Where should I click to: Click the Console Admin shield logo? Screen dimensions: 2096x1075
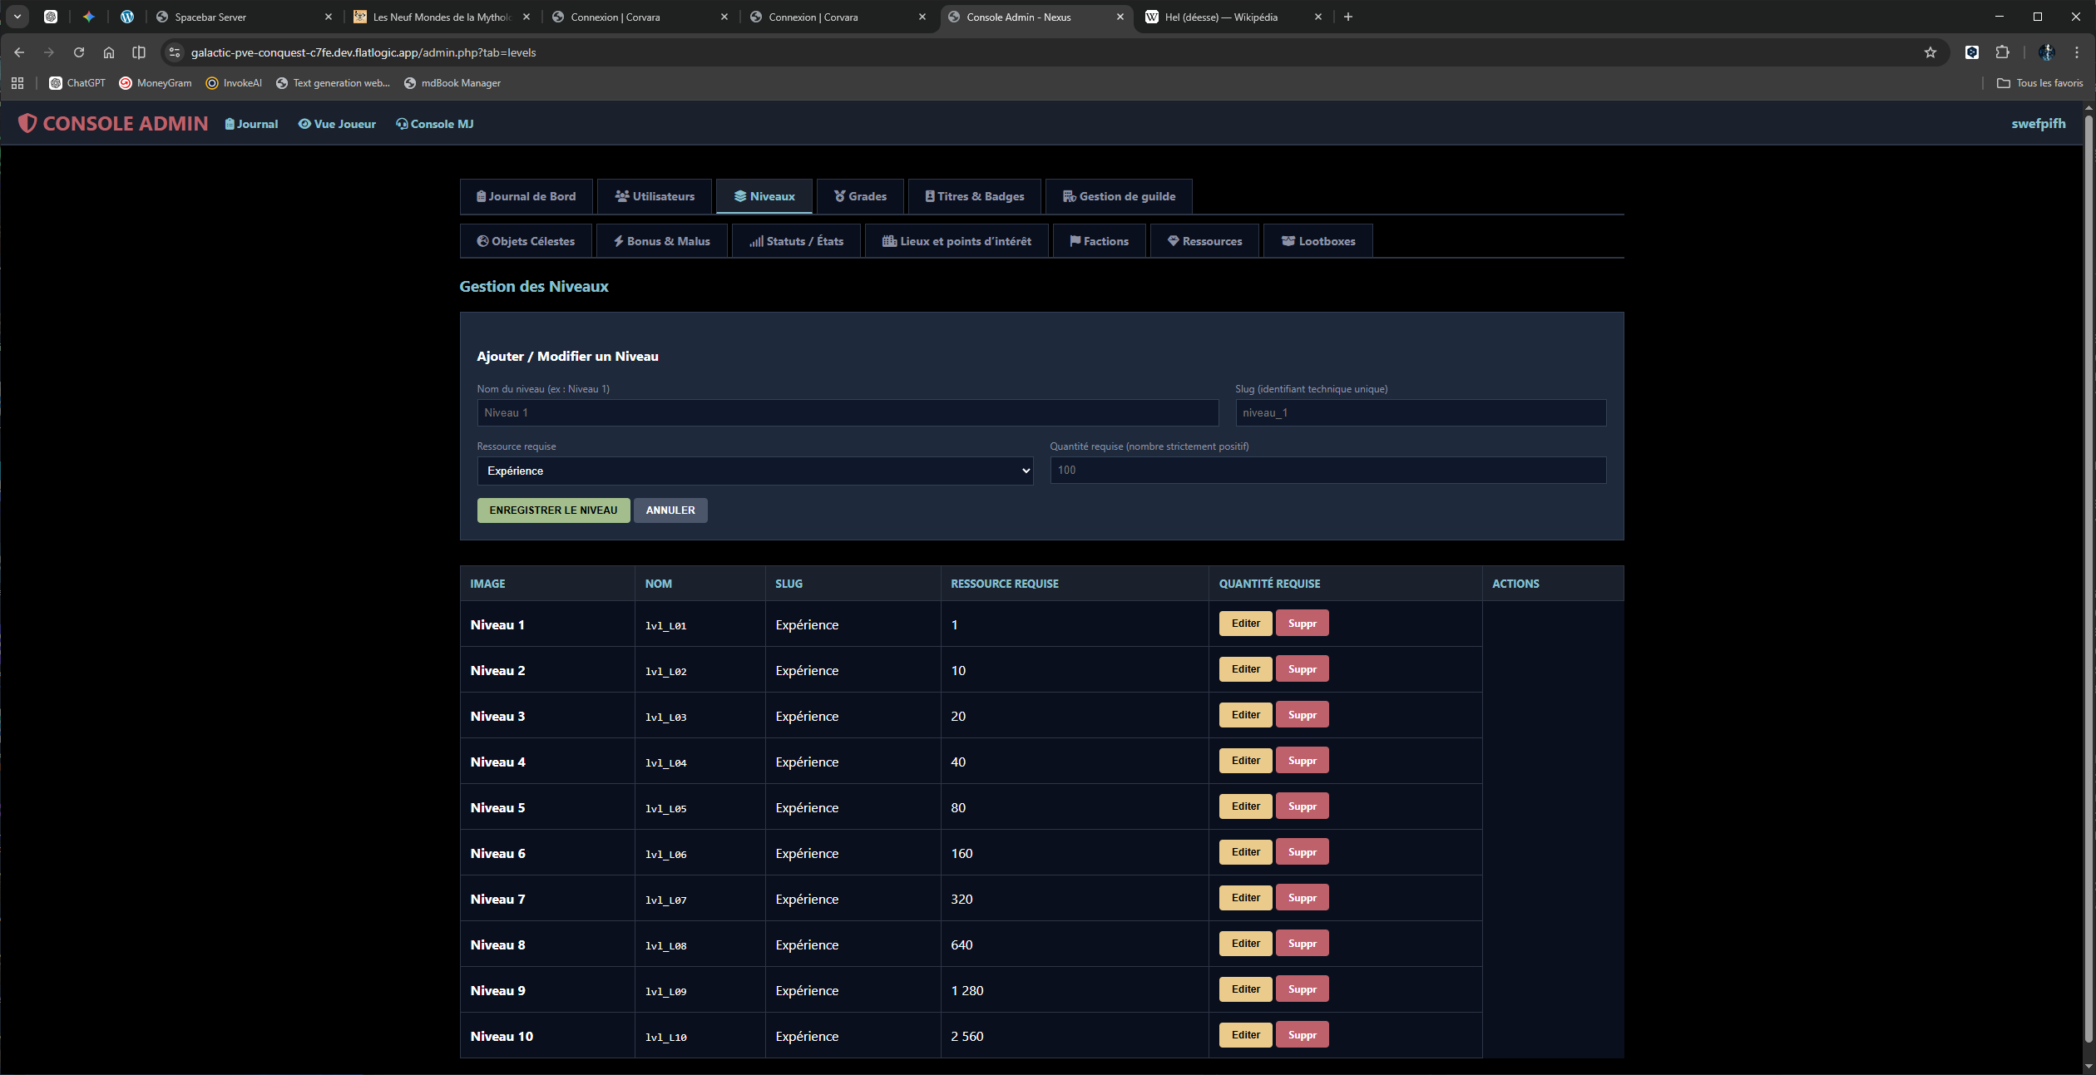click(27, 123)
